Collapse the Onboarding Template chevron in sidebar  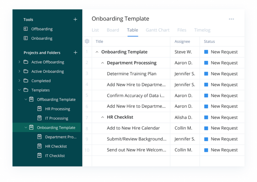click(x=26, y=127)
